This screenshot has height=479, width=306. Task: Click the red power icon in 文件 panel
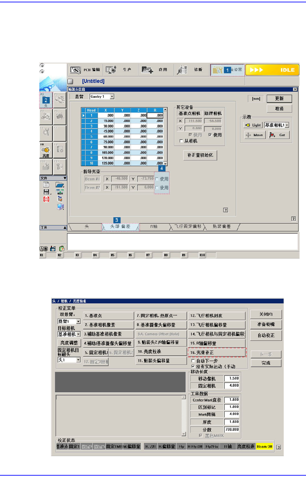pos(46,199)
